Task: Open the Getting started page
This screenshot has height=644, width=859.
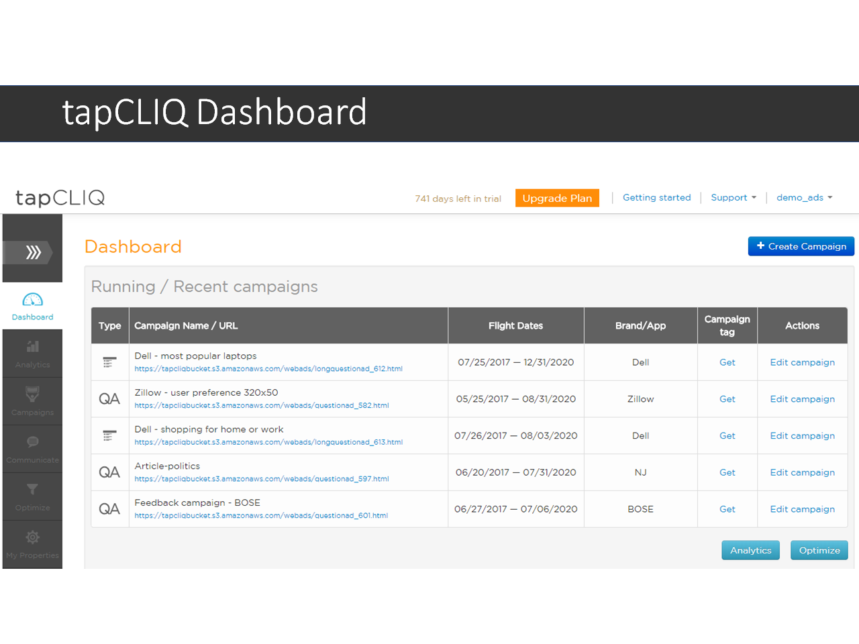Action: [x=656, y=197]
